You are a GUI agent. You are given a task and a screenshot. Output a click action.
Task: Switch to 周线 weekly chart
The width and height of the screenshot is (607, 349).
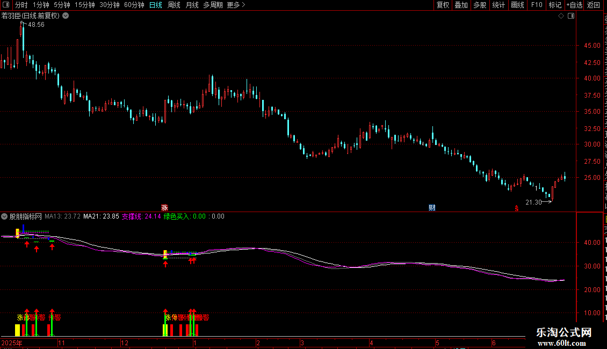[x=174, y=5]
